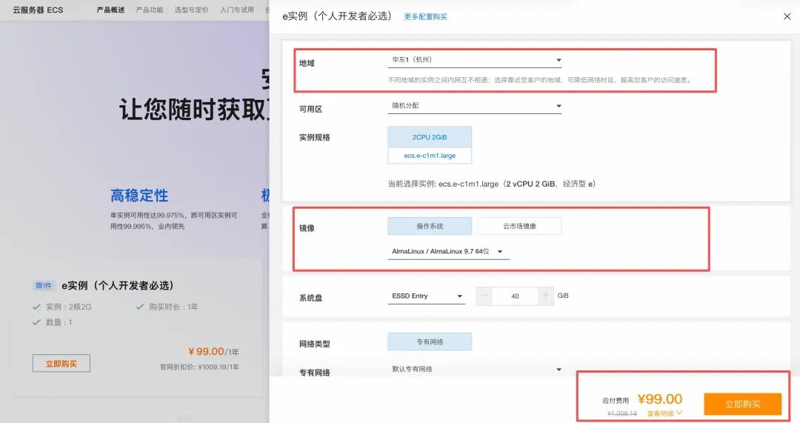800x423 pixels.
Task: Open the 选型与定价 tab in the ECS page
Action: pyautogui.click(x=191, y=10)
